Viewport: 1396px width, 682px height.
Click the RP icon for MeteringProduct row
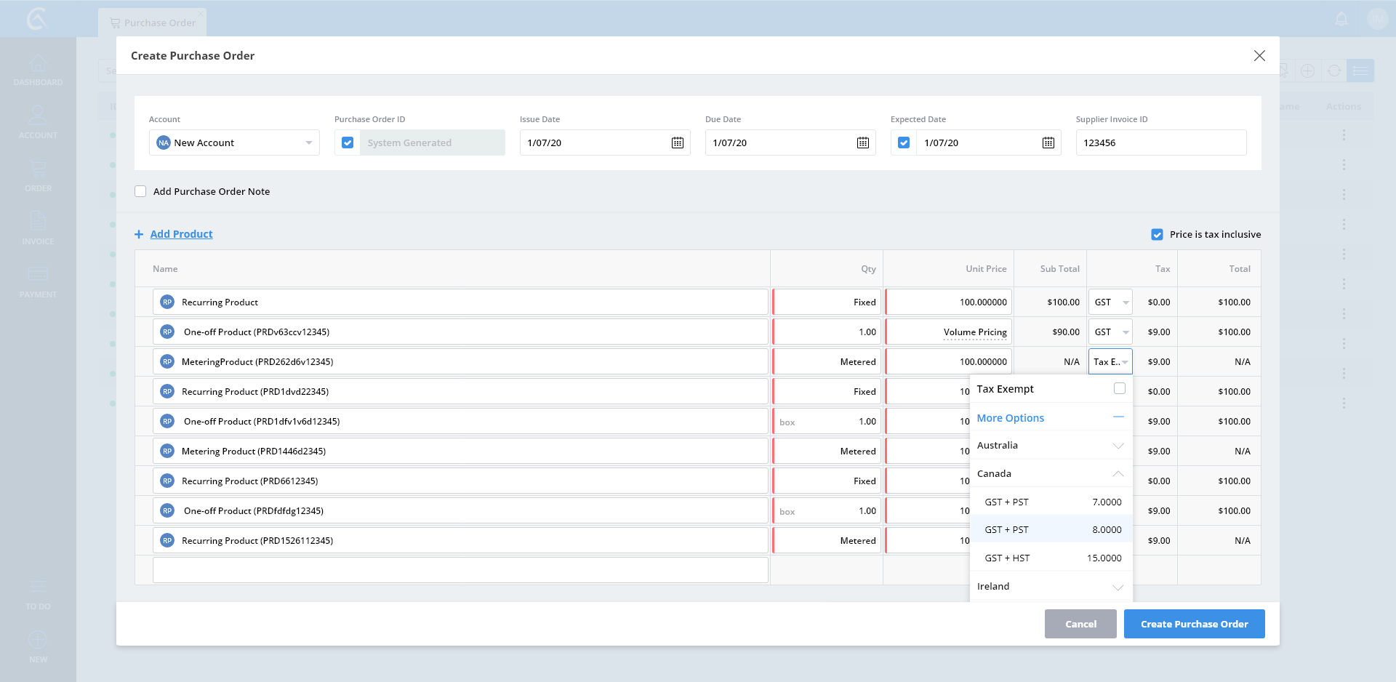coord(167,361)
